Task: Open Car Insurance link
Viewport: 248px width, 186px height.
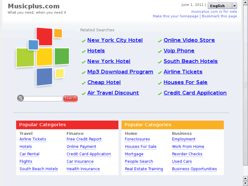Action: (80, 161)
